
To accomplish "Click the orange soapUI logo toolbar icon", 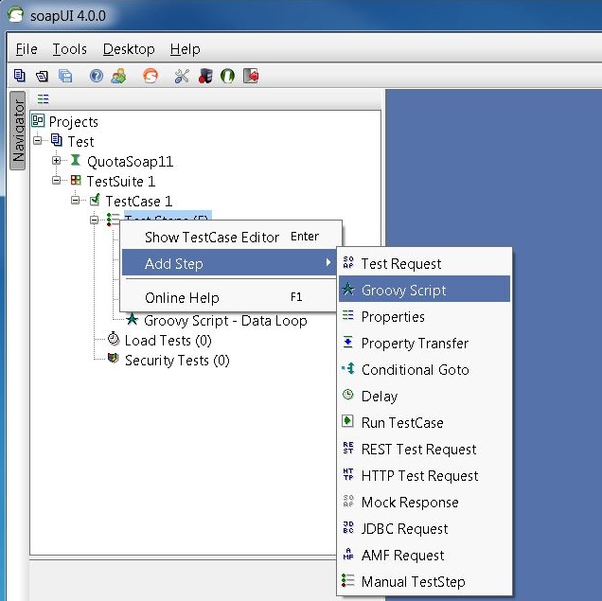I will (x=150, y=76).
